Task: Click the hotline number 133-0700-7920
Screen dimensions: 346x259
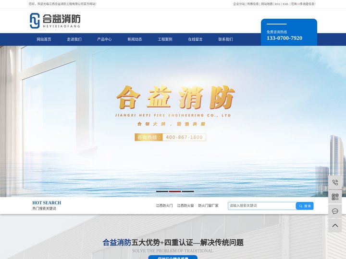Action: 284,38
